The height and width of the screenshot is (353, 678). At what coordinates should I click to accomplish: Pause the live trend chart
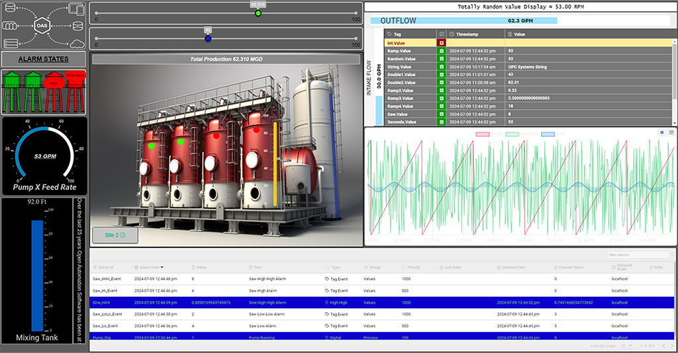(661, 132)
